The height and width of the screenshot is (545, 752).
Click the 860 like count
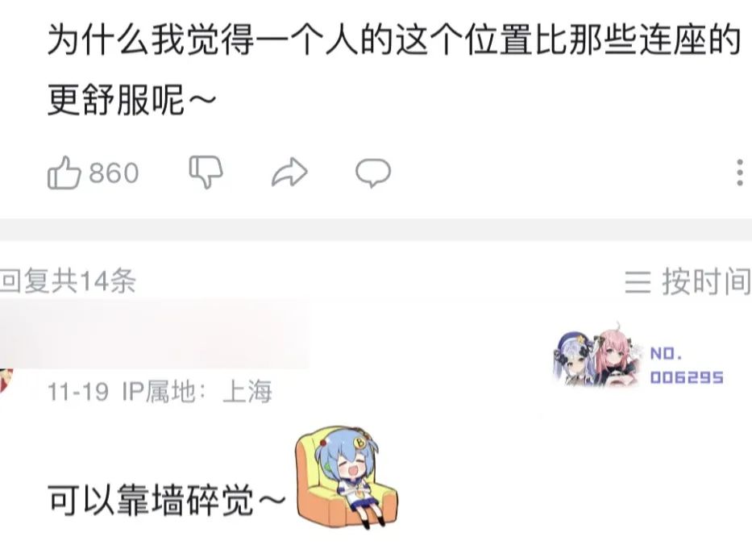point(114,173)
